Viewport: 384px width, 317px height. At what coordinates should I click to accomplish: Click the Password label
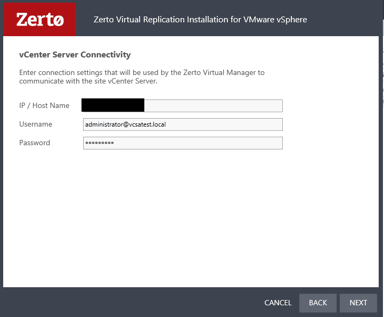[35, 143]
